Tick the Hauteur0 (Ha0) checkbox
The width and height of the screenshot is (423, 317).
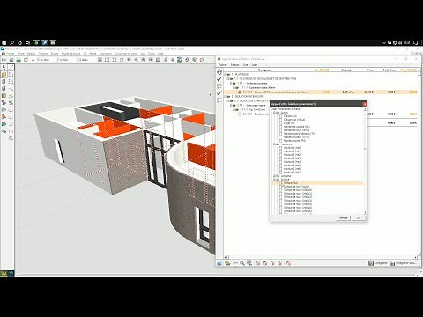[280, 148]
